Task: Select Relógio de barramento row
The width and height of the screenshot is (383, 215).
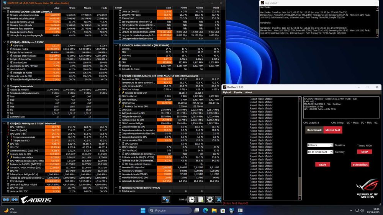Action: coord(56,52)
